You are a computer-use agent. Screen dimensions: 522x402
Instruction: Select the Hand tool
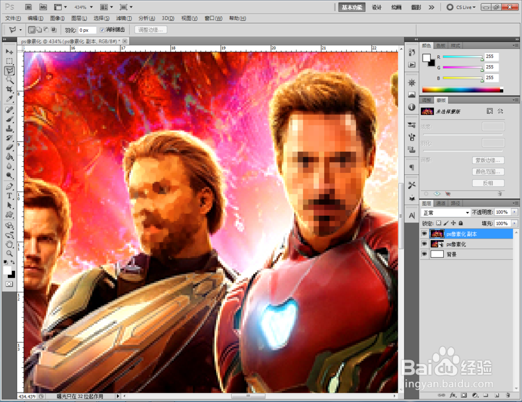point(9,244)
